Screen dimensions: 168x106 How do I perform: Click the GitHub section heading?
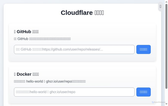point(26,31)
